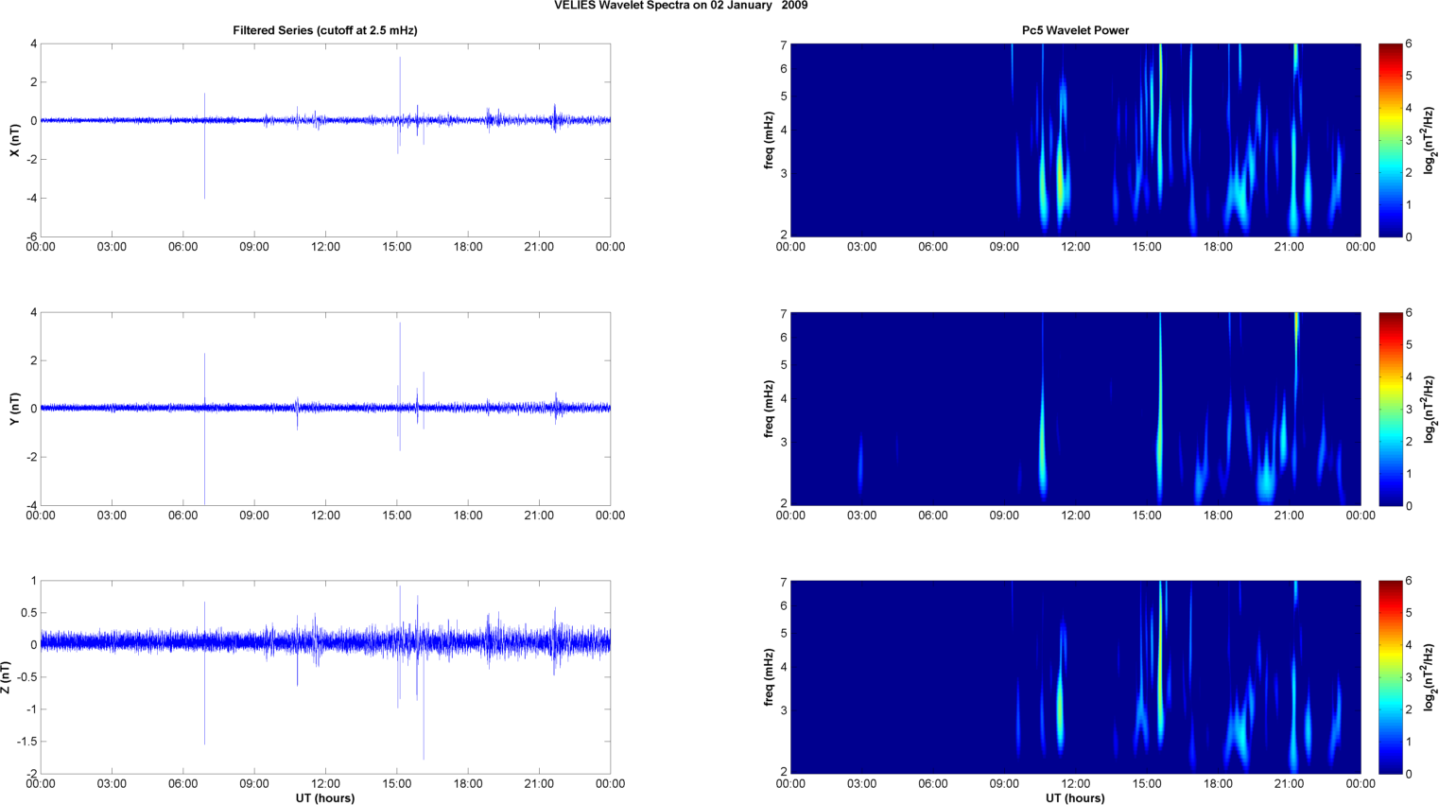Click the negative spike near 16:00 in Z series

424,705
